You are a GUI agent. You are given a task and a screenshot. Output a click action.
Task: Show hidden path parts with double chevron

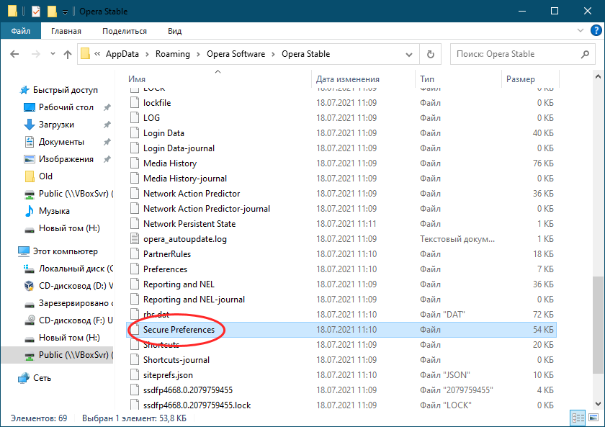[97, 54]
